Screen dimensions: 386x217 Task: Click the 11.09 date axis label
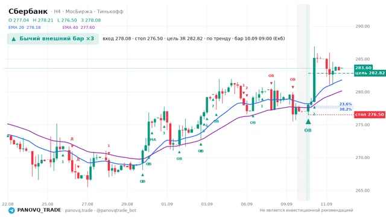click(x=326, y=204)
